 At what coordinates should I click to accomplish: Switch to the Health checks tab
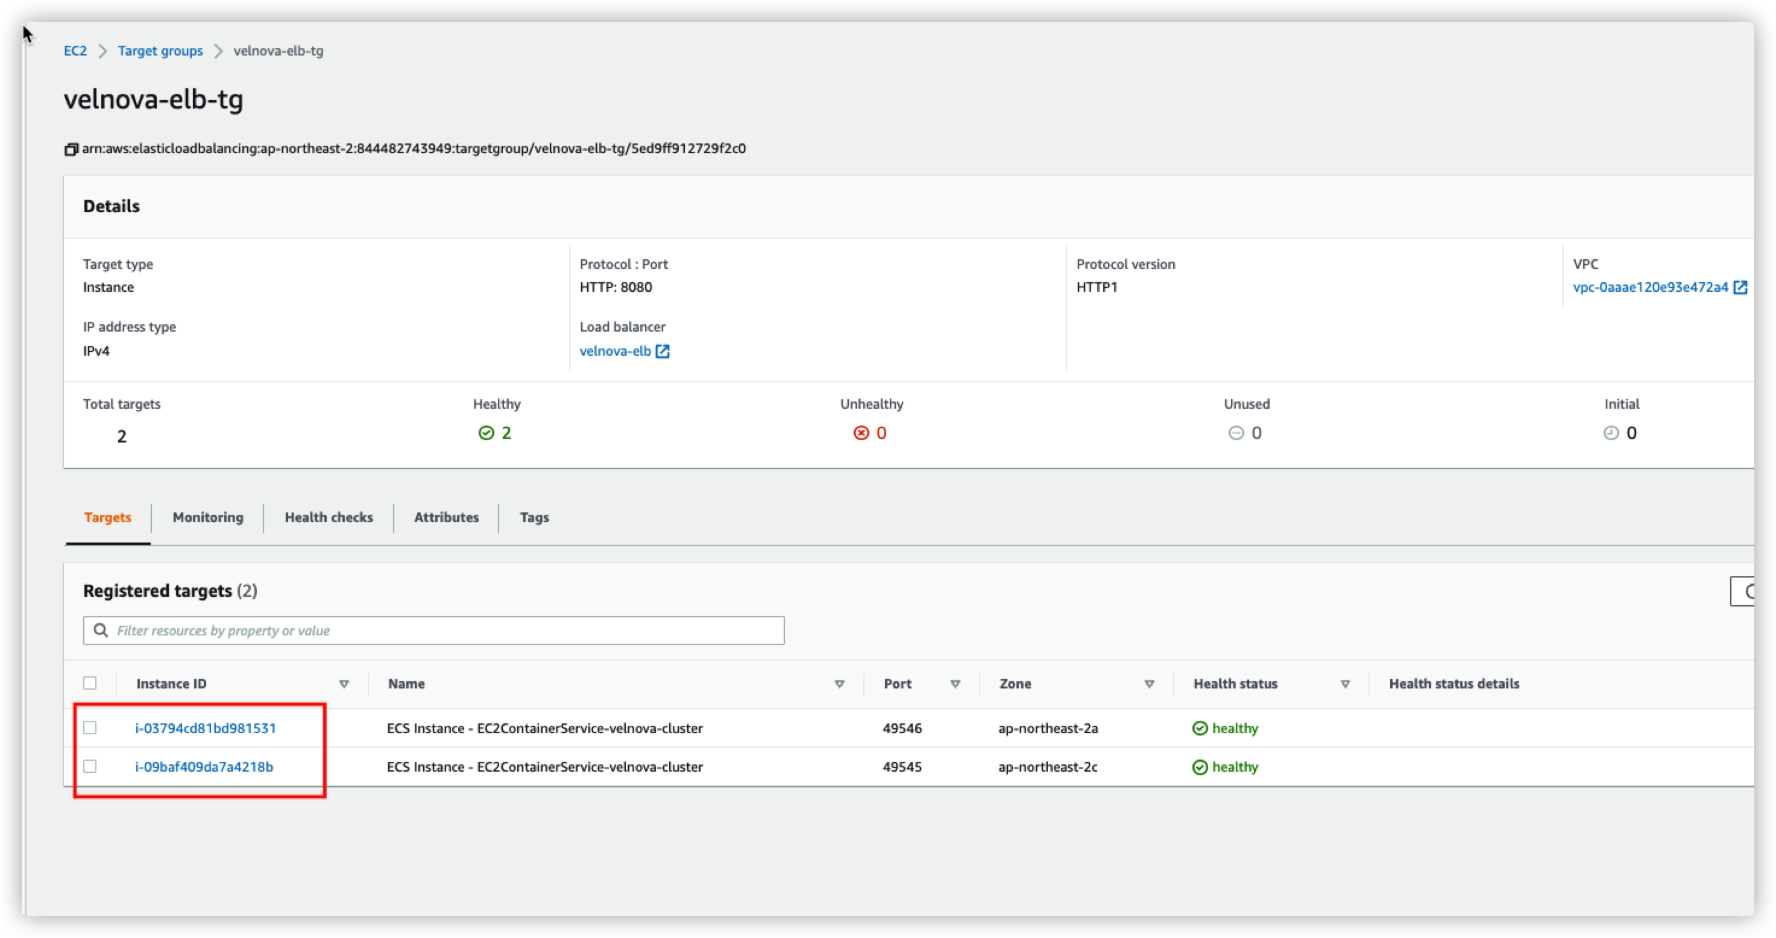[328, 518]
